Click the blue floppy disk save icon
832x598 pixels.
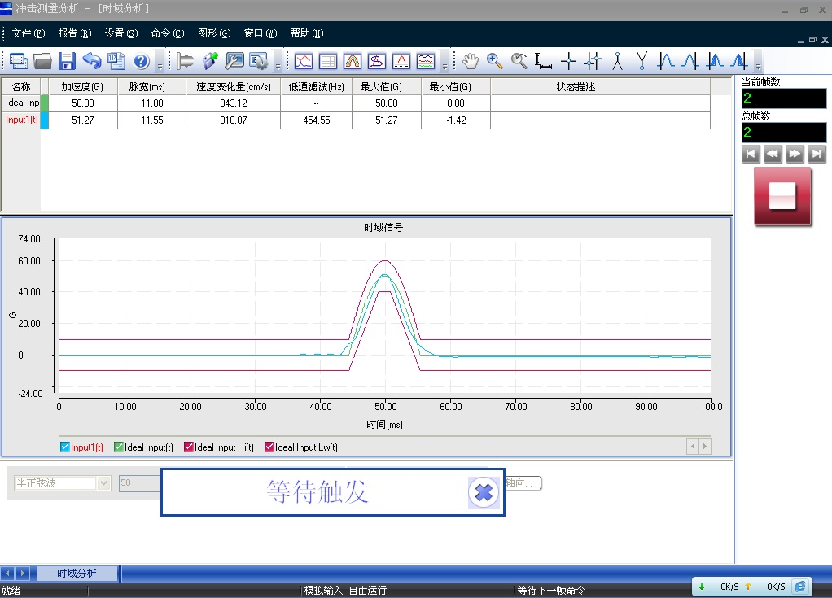click(x=67, y=61)
